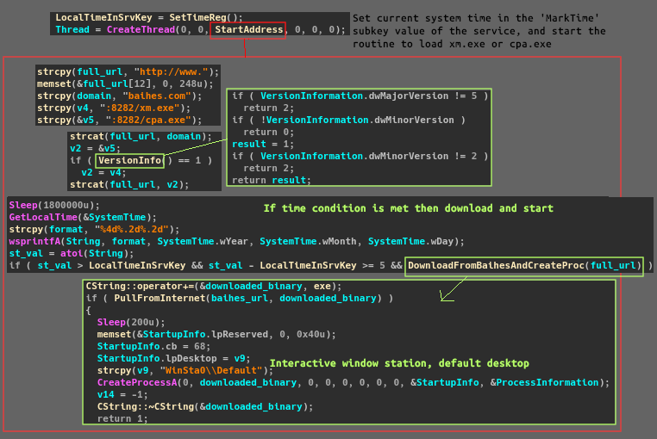Click the v2 = &v5 assignment
Viewport: 657px width, 439px height.
click(95, 149)
